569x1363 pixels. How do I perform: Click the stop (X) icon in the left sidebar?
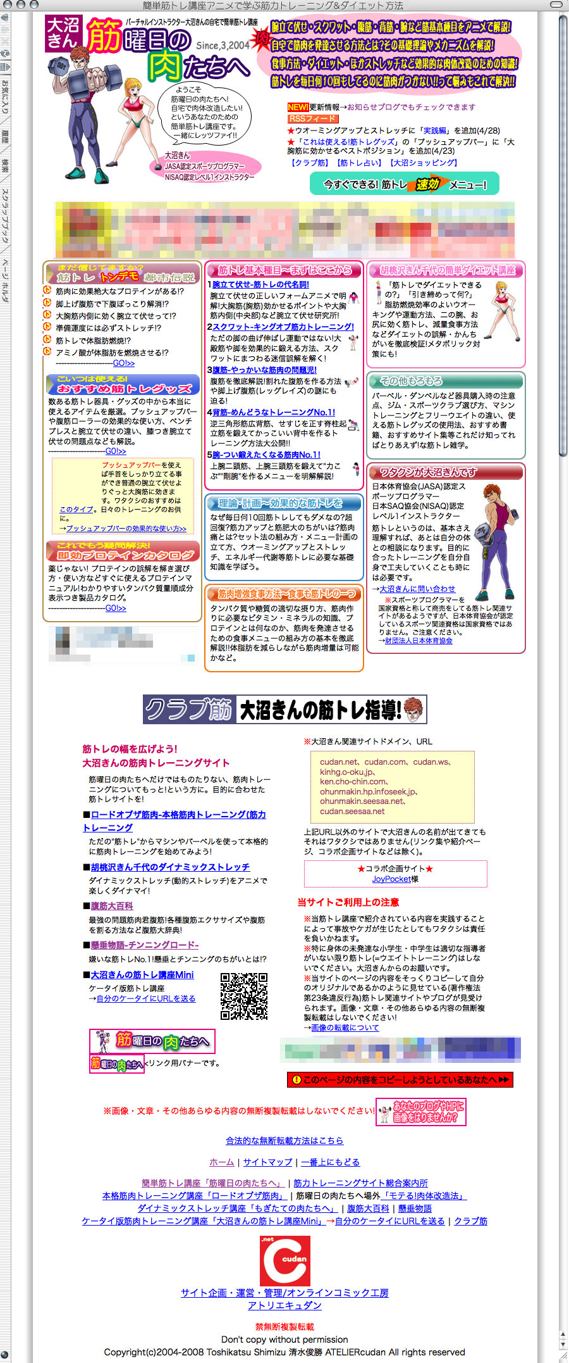(x=4, y=41)
